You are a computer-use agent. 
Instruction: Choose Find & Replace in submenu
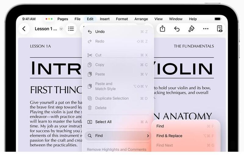point(186,136)
